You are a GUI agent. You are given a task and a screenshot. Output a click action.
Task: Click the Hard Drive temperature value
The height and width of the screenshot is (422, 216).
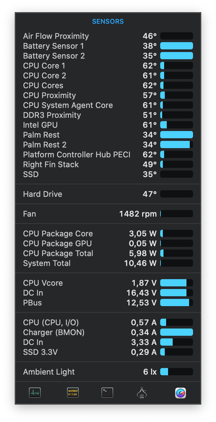coord(149,194)
